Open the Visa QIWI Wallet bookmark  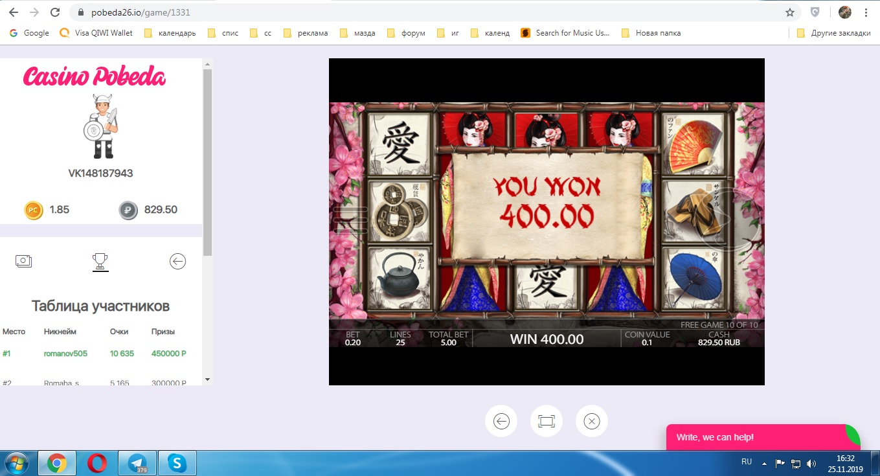tap(96, 33)
